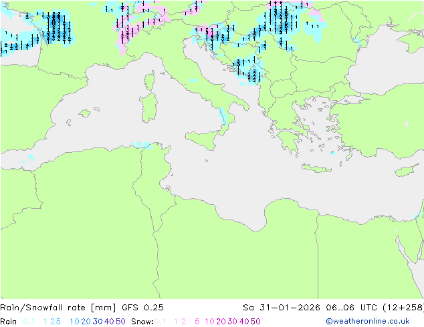
Task: Select the Rain legend 40 value
Action: (x=109, y=322)
